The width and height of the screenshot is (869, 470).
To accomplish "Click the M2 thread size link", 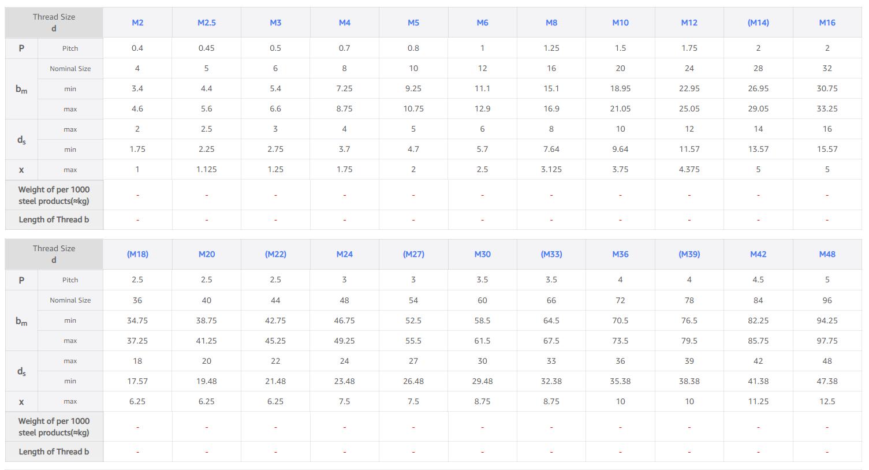I will point(137,23).
